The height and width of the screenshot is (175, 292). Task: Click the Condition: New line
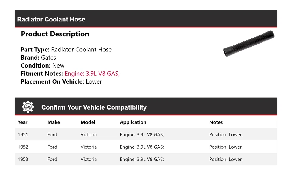(42, 66)
